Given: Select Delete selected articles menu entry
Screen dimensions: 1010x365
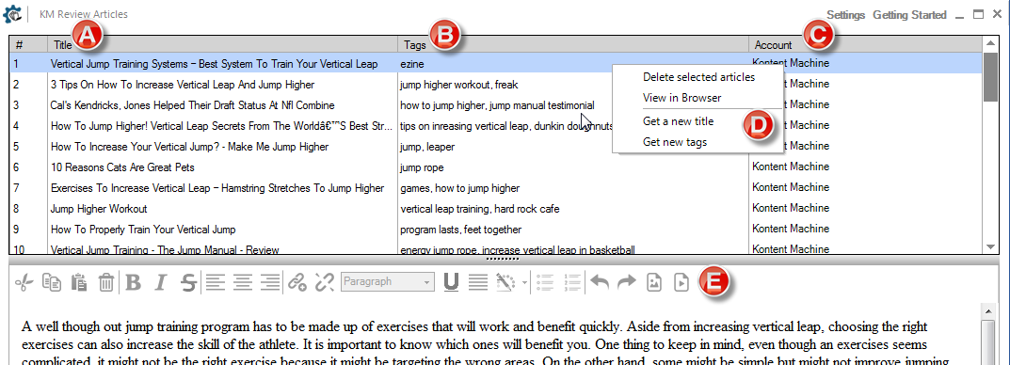Looking at the screenshot, I should 698,77.
